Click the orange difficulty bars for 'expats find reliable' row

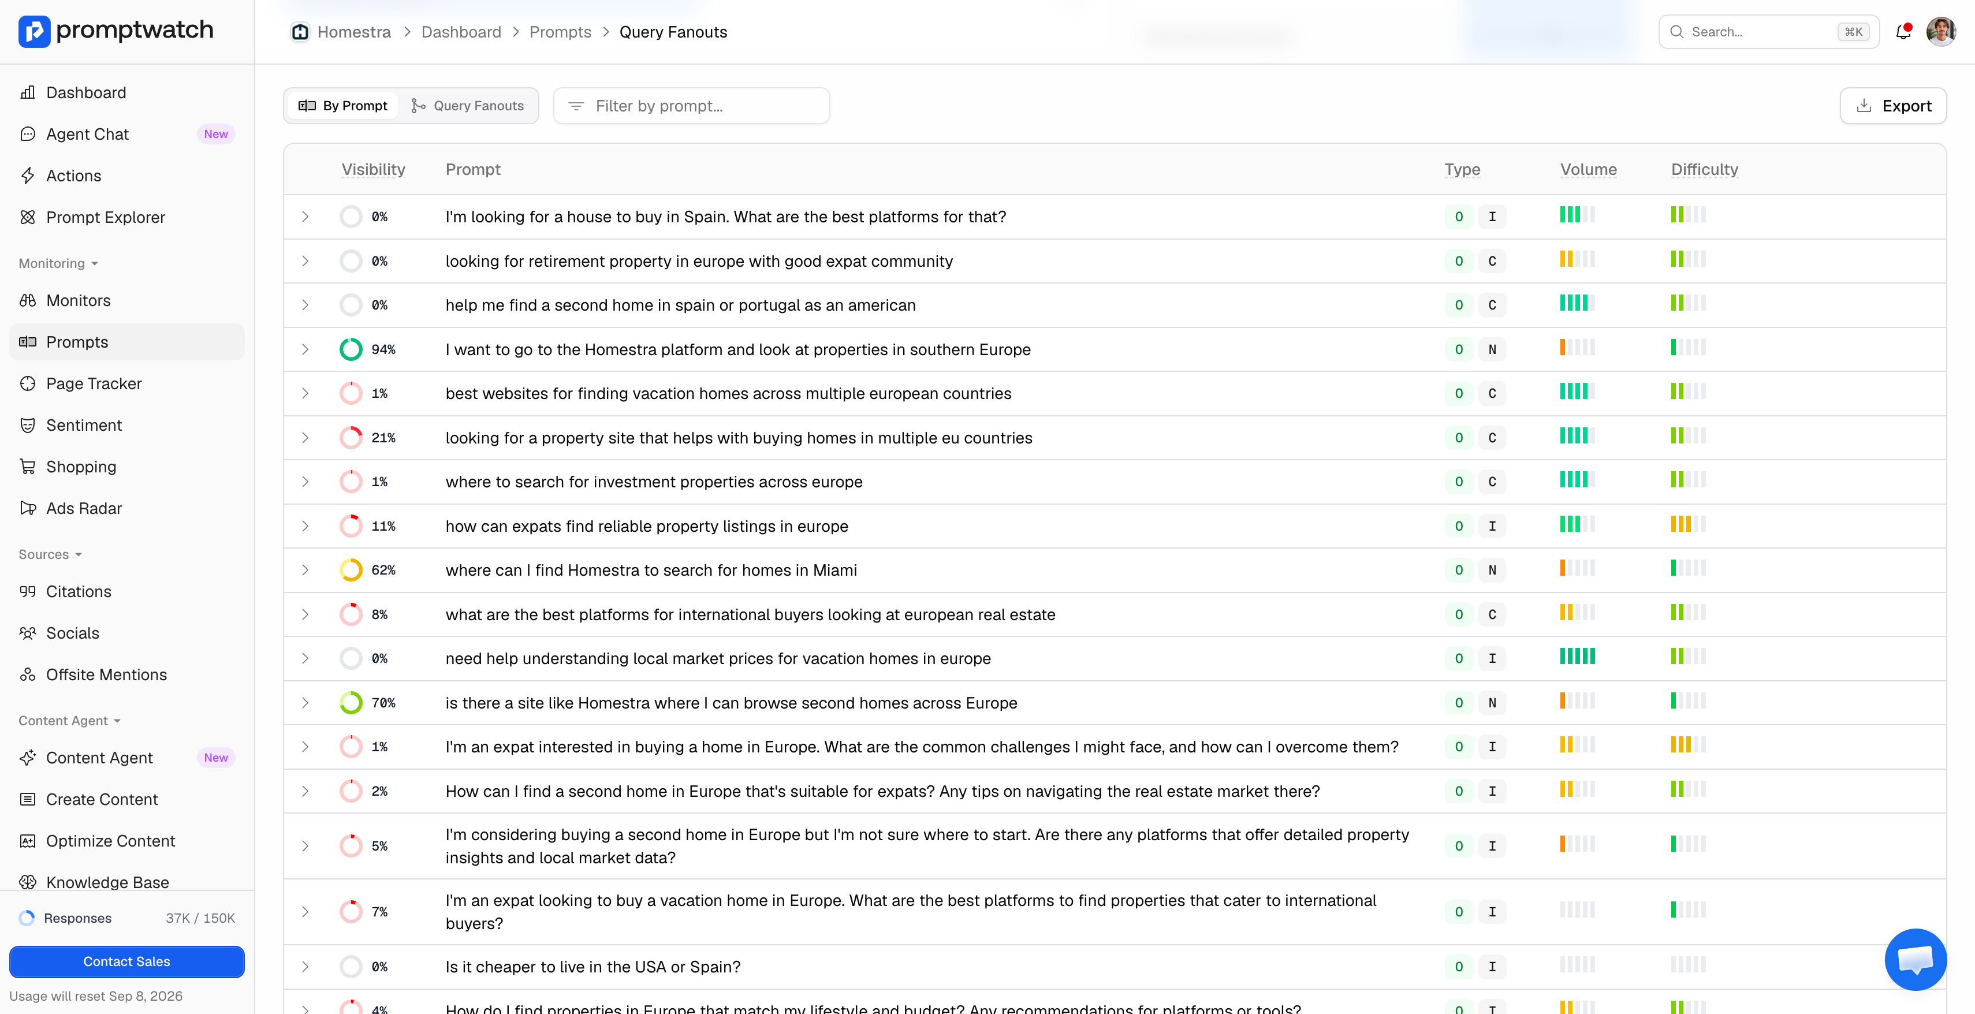pos(1688,524)
